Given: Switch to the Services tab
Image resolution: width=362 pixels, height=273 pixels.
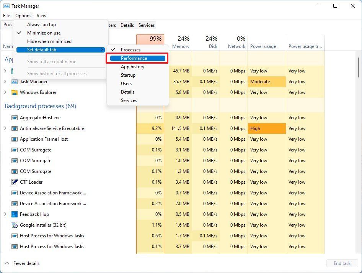Looking at the screenshot, I should tap(146, 25).
